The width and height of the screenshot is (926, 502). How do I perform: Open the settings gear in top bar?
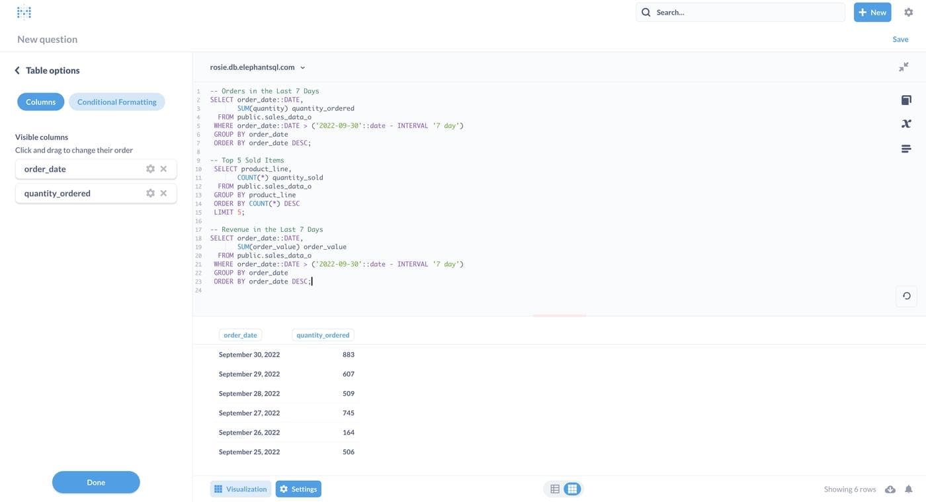point(908,12)
